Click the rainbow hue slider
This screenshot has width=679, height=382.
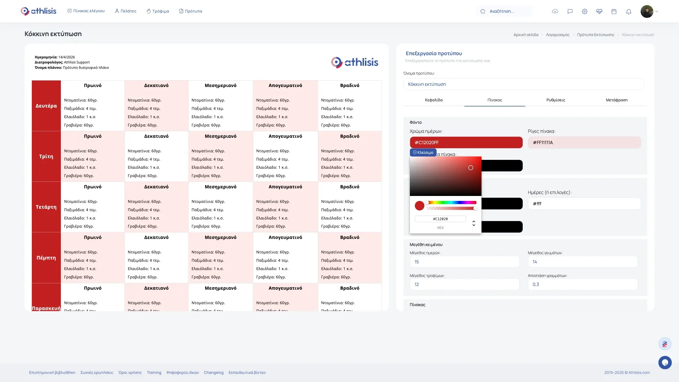tap(452, 203)
